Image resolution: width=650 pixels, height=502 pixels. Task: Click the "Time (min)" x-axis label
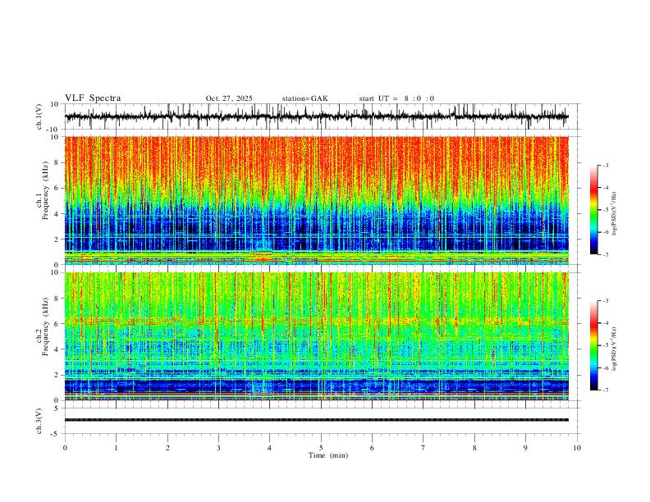pos(328,455)
